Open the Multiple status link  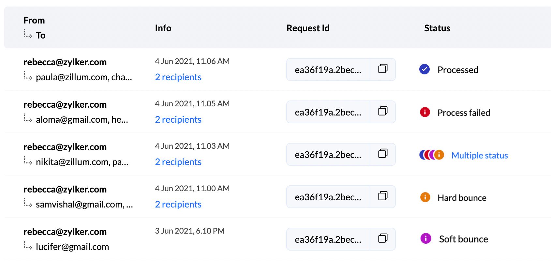pyautogui.click(x=480, y=155)
